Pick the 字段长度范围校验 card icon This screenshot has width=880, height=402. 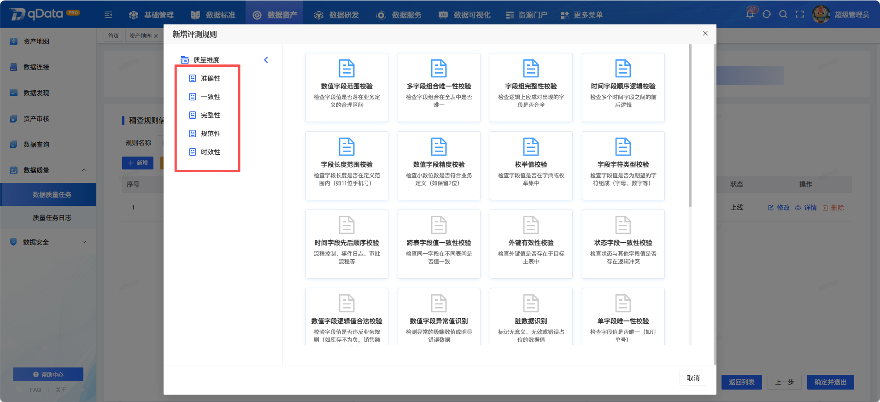[346, 147]
